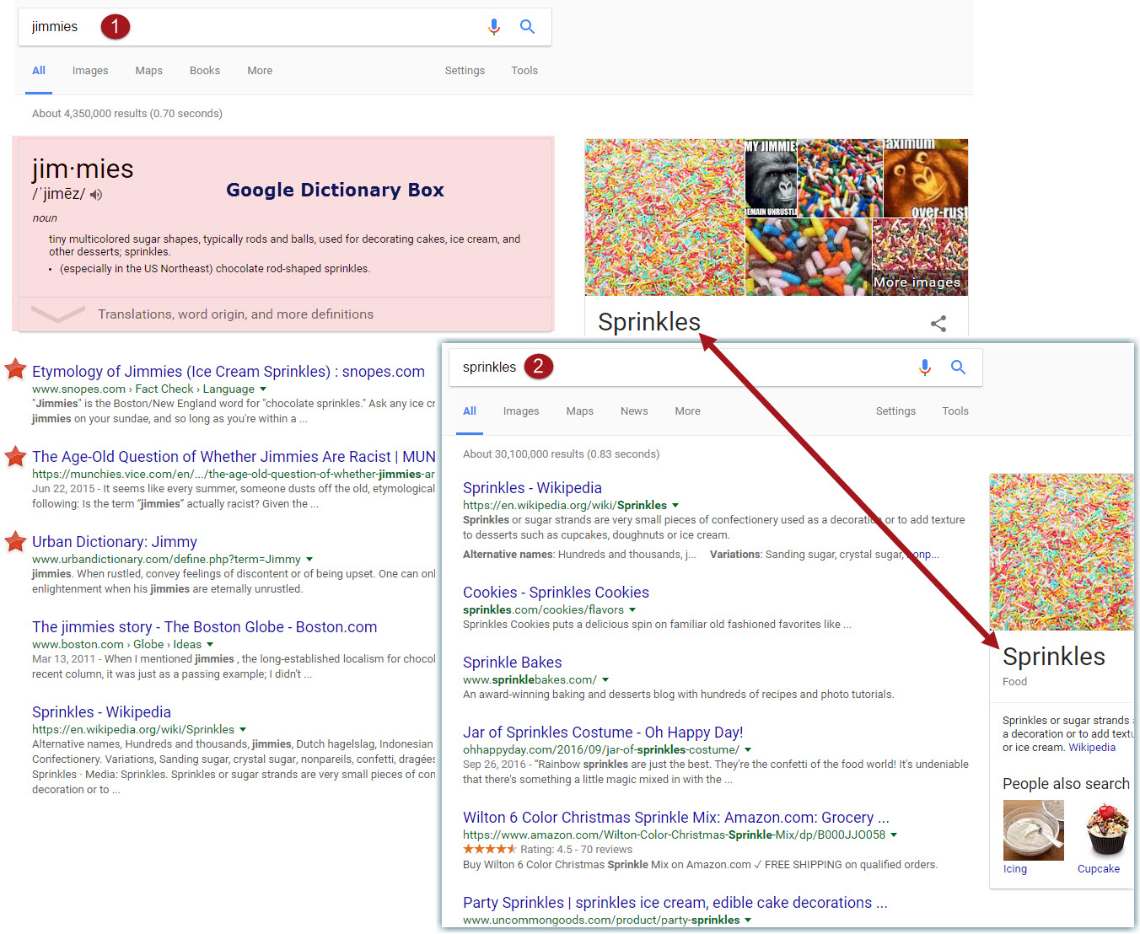Click the More images thumbnail
1140x934 pixels.
coord(919,257)
